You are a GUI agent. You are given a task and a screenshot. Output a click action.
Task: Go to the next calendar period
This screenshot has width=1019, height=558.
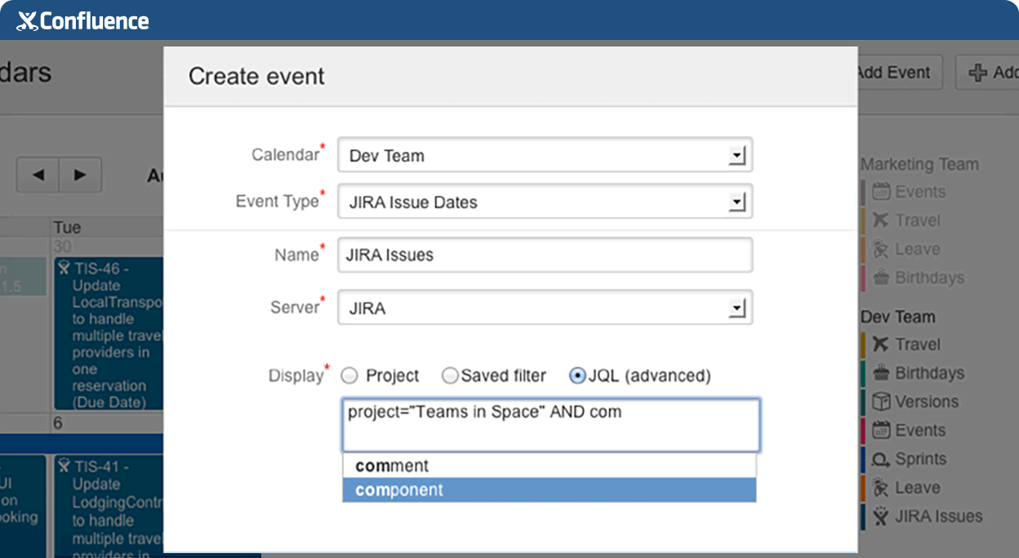80,175
